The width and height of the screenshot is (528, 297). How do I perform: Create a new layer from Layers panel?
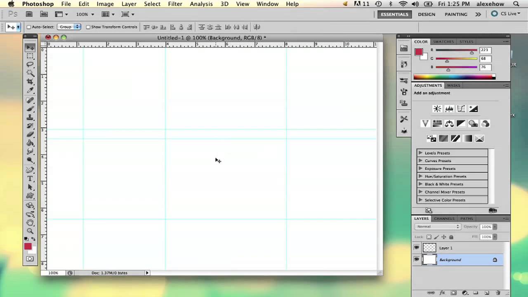click(487, 292)
